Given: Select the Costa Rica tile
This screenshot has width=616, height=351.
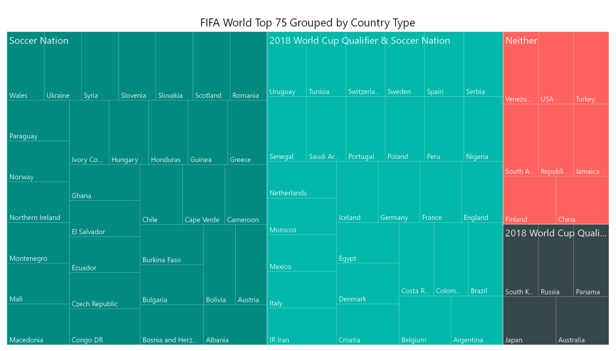Looking at the screenshot, I should click(x=416, y=260).
